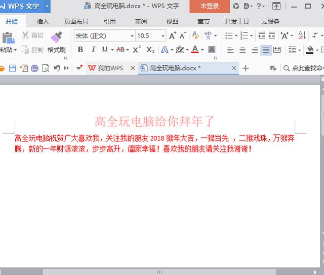Switch to 引用 tab
Viewport: 324px width, 275px height.
click(x=109, y=21)
